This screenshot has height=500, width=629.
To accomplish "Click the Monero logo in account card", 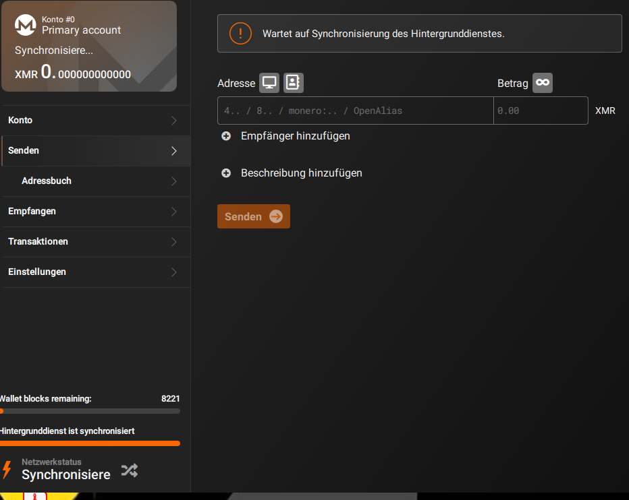I will click(25, 25).
